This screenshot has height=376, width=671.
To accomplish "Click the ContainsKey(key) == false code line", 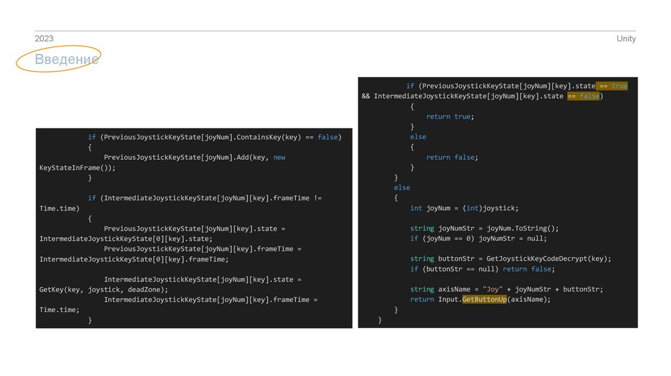I will 215,137.
